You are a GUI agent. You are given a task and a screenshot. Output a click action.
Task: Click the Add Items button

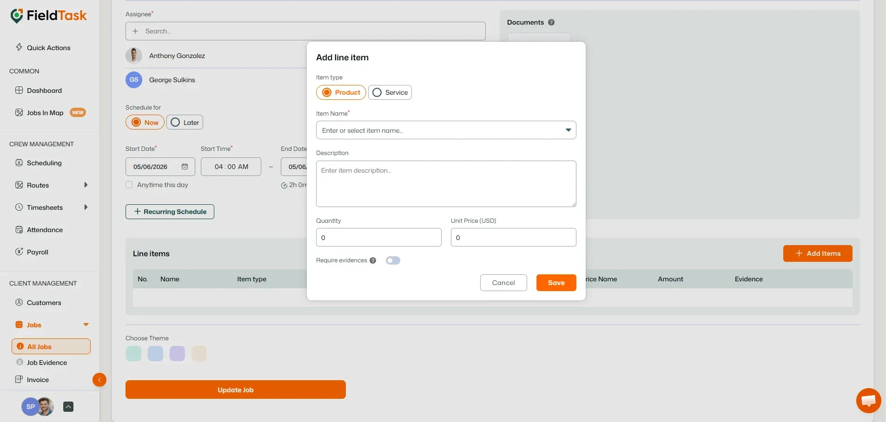818,253
